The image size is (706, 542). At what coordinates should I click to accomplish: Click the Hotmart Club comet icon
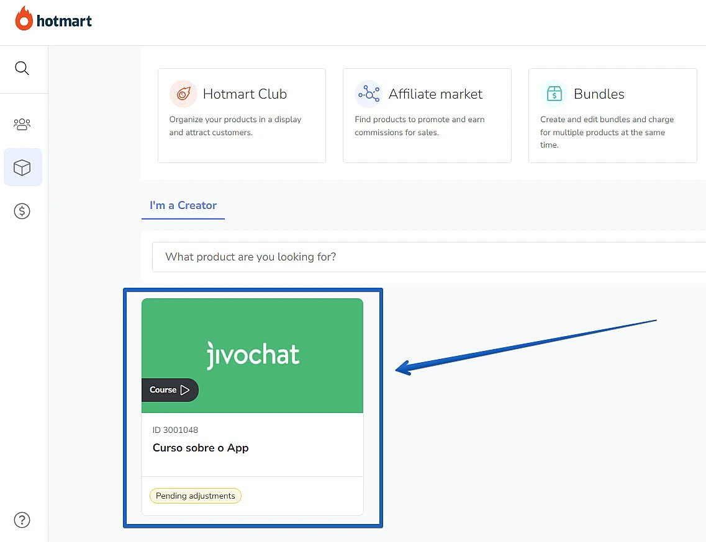183,94
